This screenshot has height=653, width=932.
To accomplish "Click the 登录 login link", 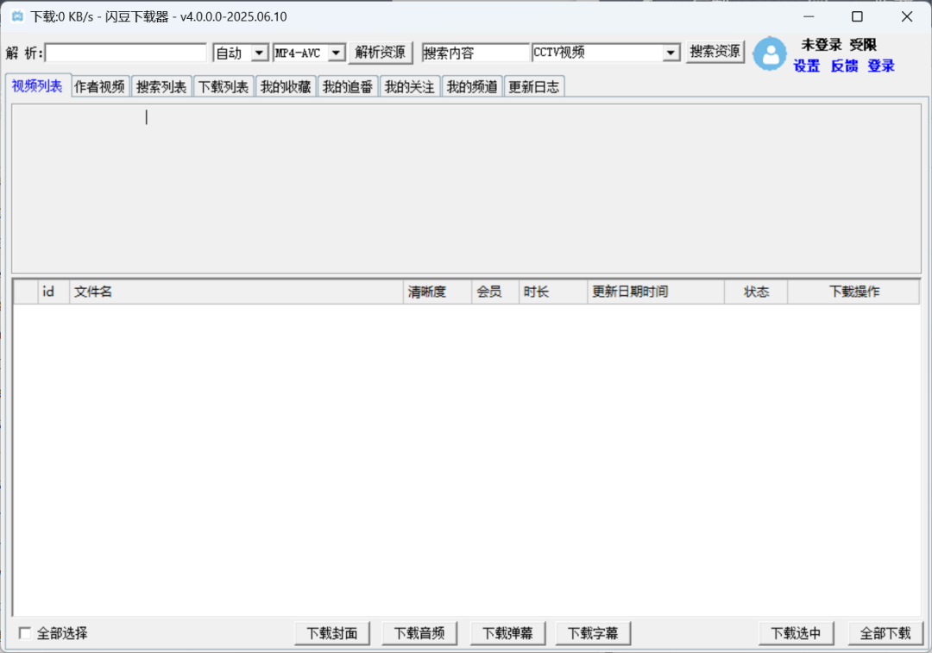I will (x=881, y=66).
